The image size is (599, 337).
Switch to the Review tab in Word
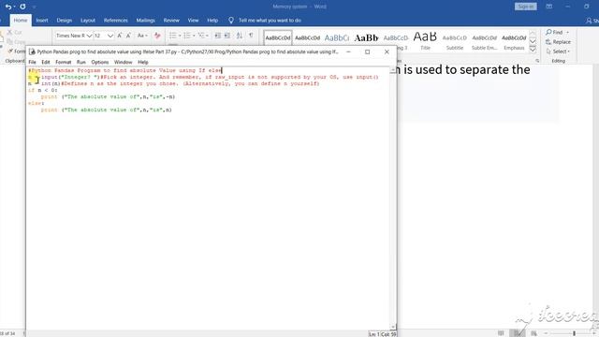171,21
